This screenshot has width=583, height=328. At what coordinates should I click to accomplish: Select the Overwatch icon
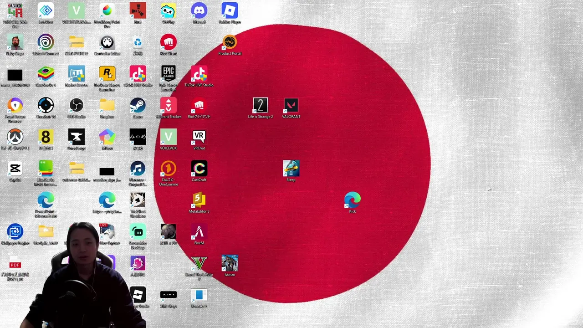15,137
